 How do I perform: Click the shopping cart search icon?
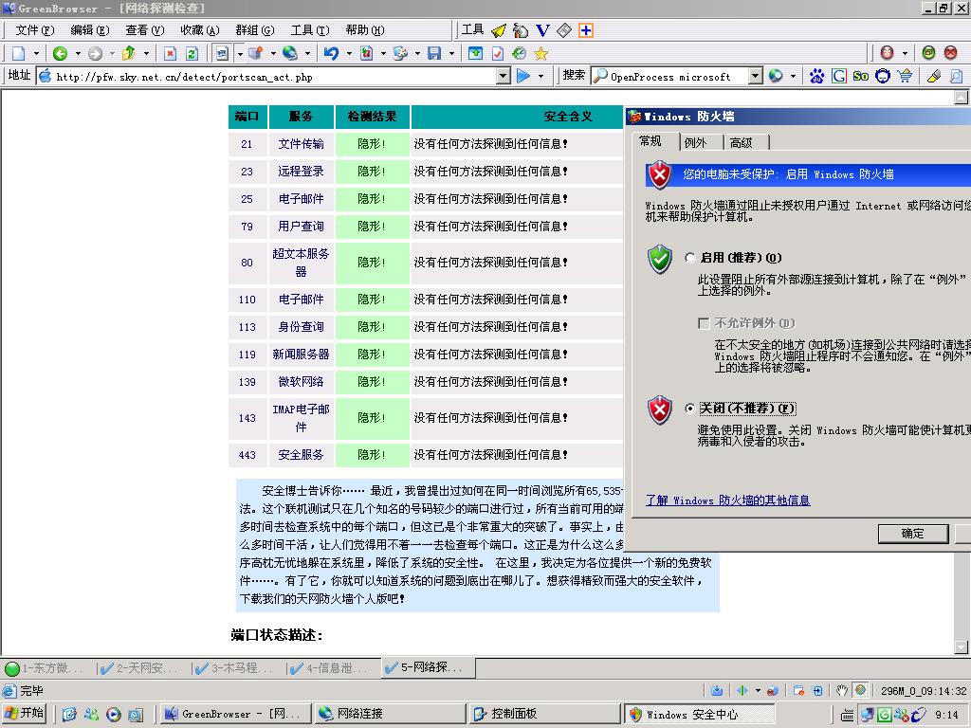click(x=905, y=76)
